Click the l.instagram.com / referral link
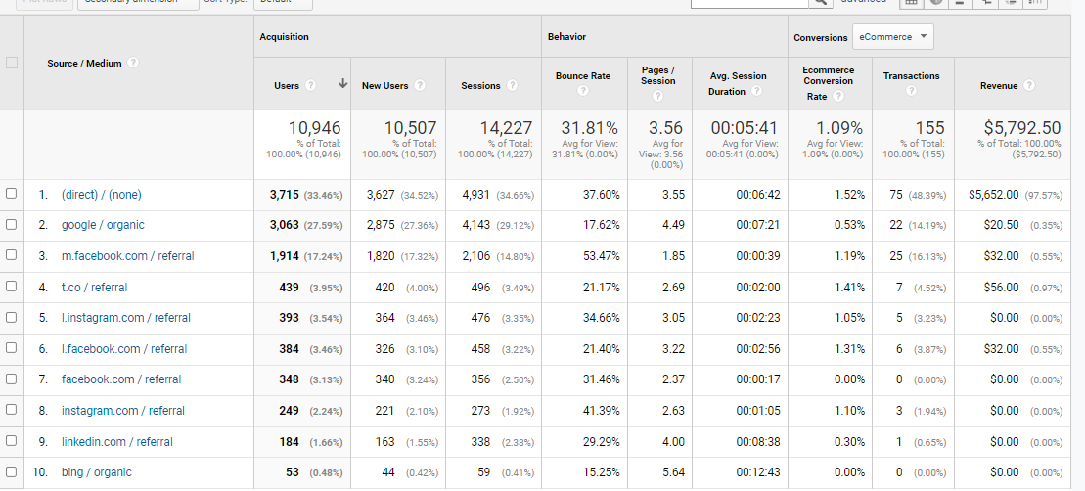The image size is (1085, 491). point(126,318)
